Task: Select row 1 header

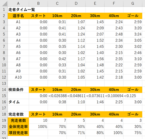Action: click(4, 10)
